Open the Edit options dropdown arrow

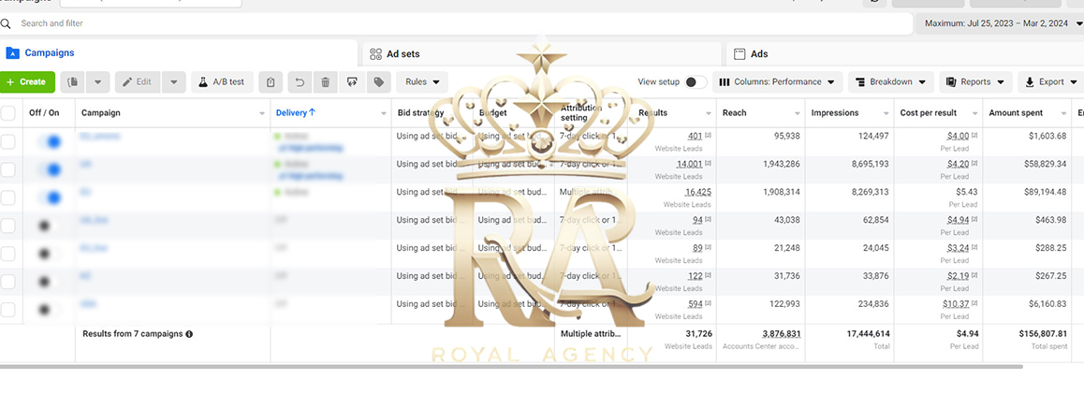click(173, 81)
